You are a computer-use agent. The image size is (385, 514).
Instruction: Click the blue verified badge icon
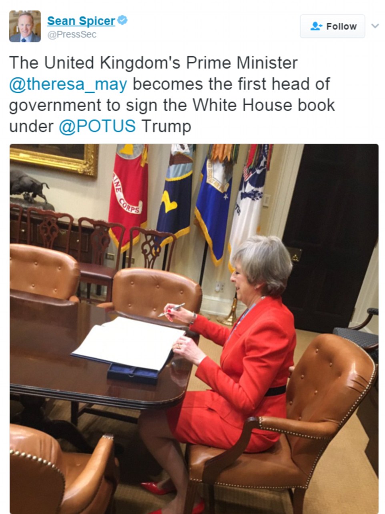122,20
